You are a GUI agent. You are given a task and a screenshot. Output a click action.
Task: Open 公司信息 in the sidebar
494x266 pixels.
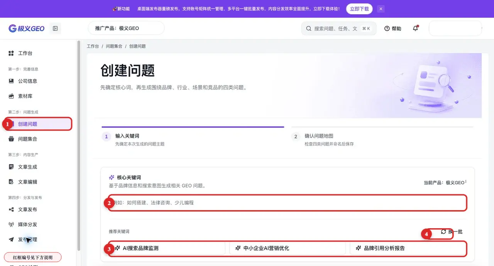38,81
